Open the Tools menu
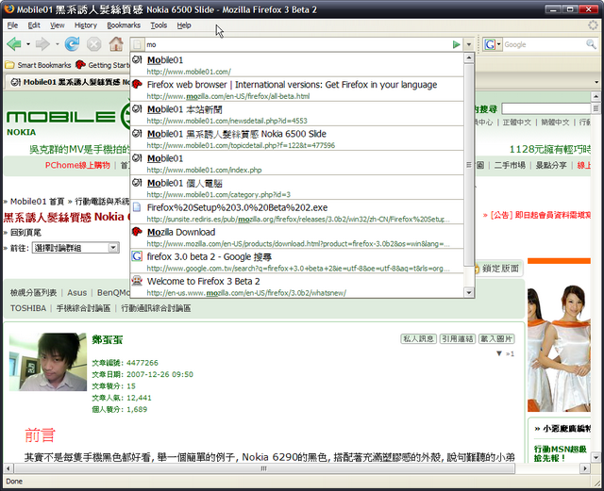The width and height of the screenshot is (604, 491). tap(159, 25)
